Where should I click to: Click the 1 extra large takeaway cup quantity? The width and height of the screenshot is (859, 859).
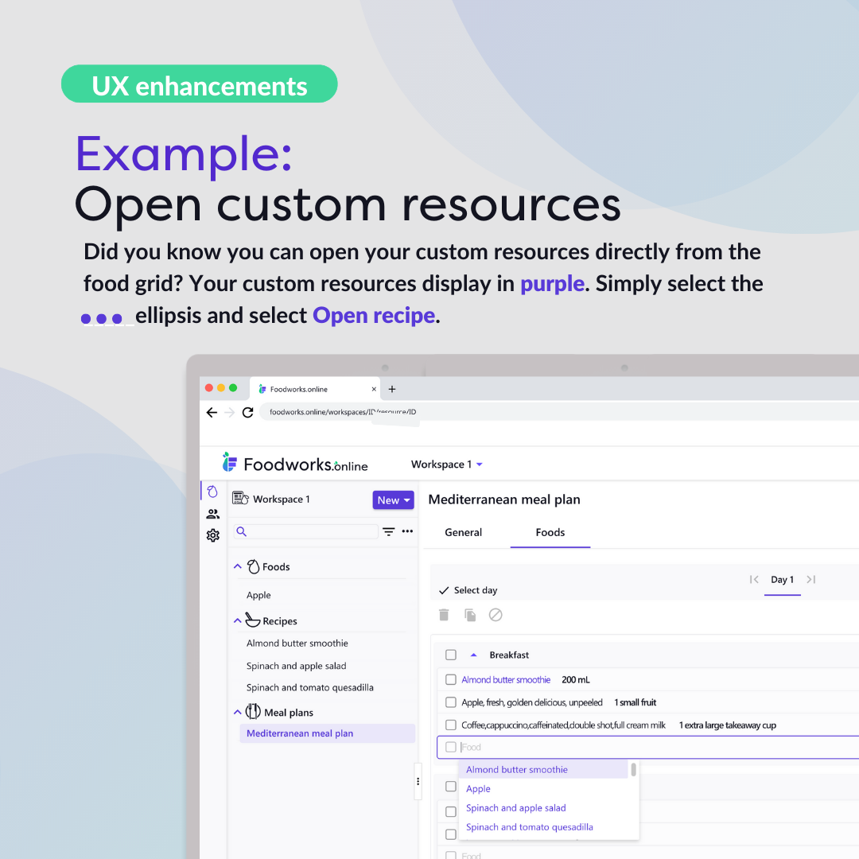click(x=728, y=725)
